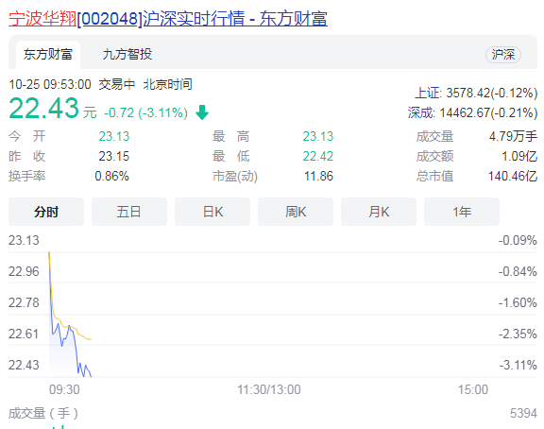Click the chart axis percent -1.60%
Image resolution: width=544 pixels, height=429 pixels.
click(x=518, y=302)
